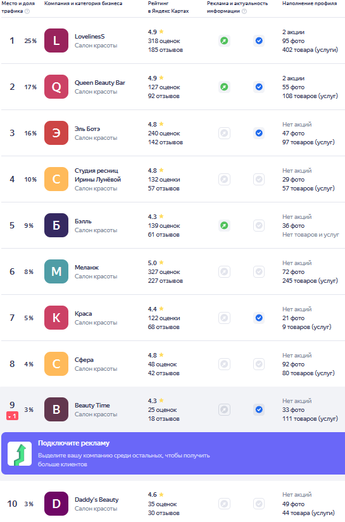Screen dimensions: 345x522
Task: Click the Подключите рекламу banner title
Action: [x=73, y=443]
